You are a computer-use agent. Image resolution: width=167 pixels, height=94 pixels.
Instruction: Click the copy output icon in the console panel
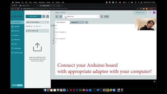coord(154,81)
